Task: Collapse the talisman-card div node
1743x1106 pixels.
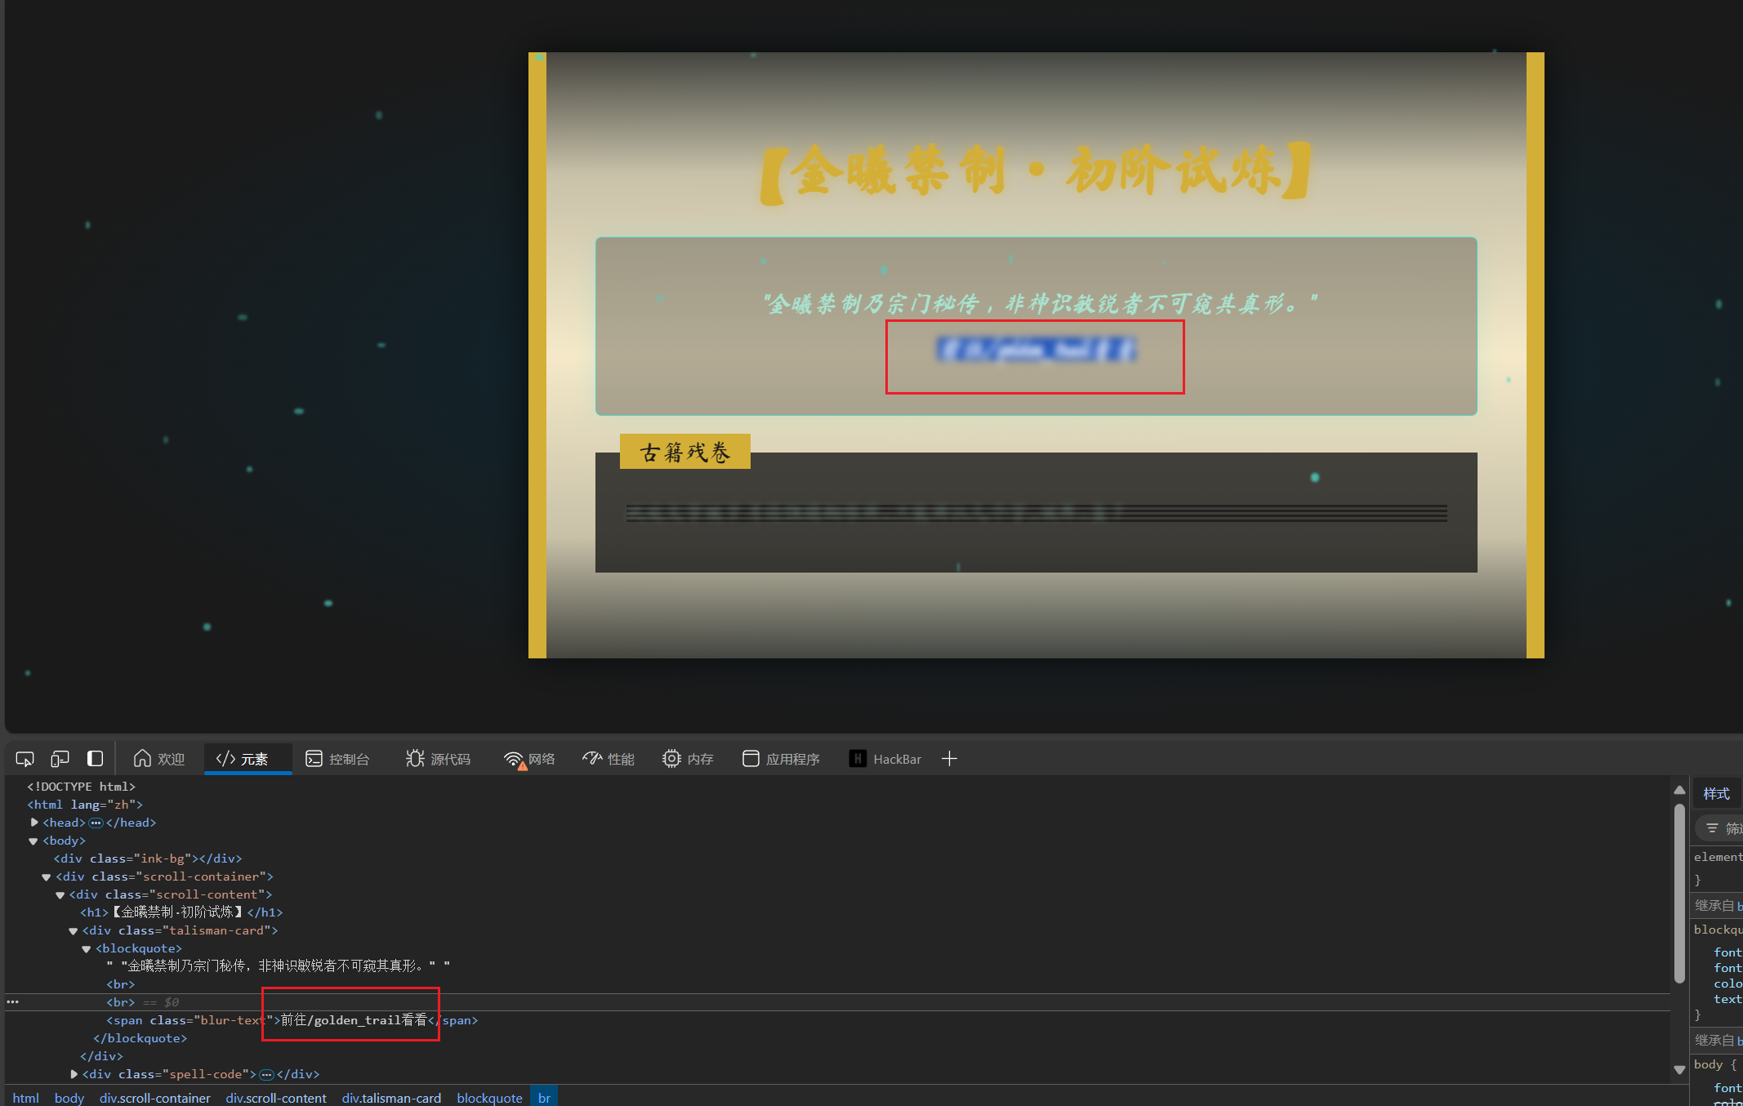Action: click(x=74, y=930)
